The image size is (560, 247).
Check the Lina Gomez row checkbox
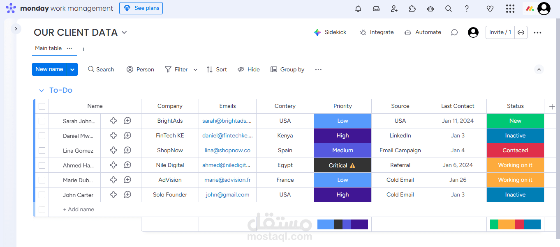click(42, 151)
